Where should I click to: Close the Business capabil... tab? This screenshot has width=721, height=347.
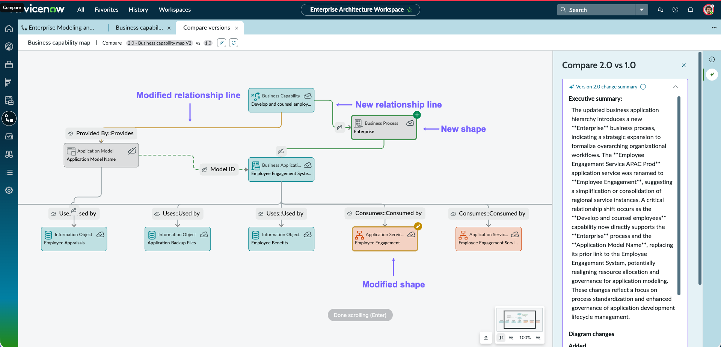[169, 28]
